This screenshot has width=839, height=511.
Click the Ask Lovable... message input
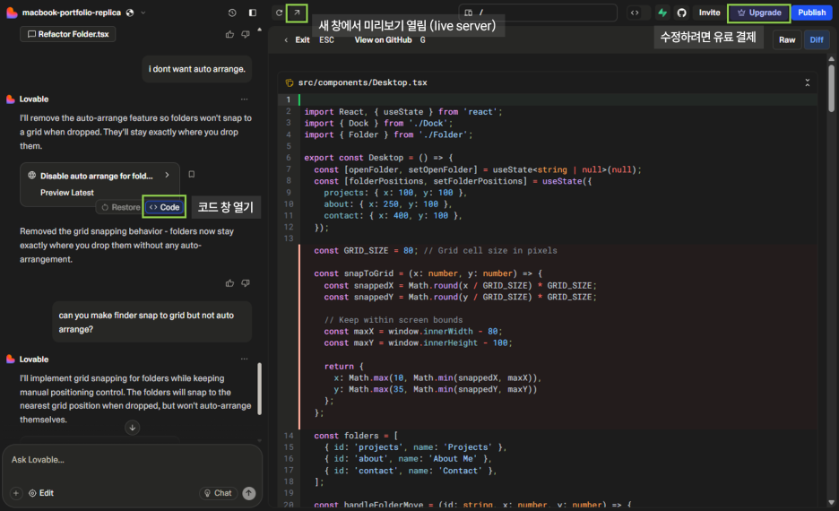(x=132, y=460)
